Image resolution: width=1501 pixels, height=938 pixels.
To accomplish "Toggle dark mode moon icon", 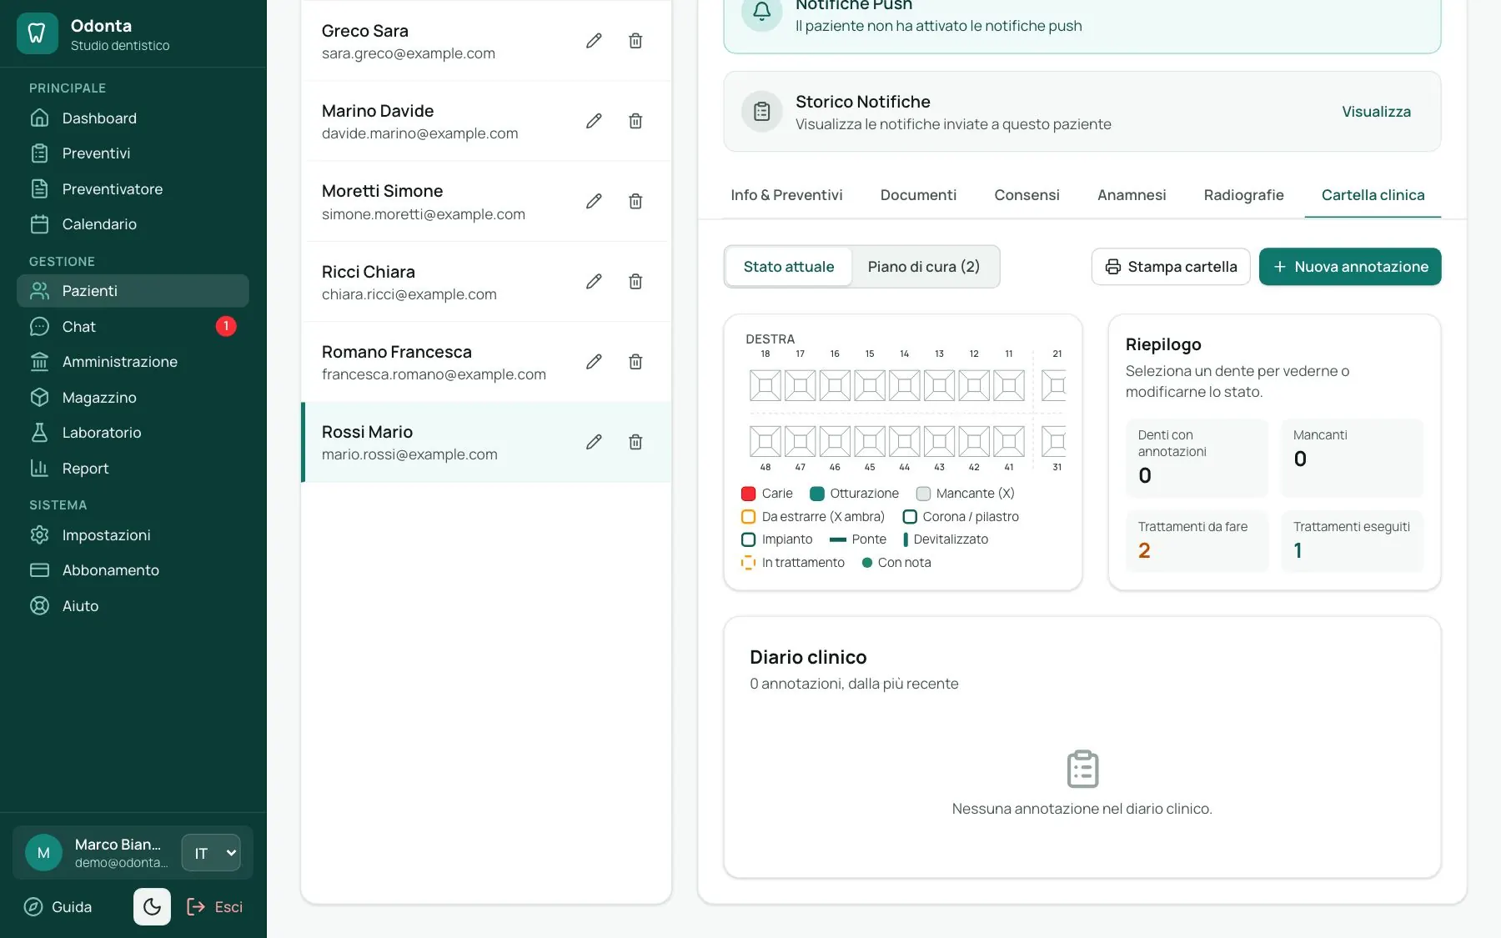I will click(x=152, y=906).
